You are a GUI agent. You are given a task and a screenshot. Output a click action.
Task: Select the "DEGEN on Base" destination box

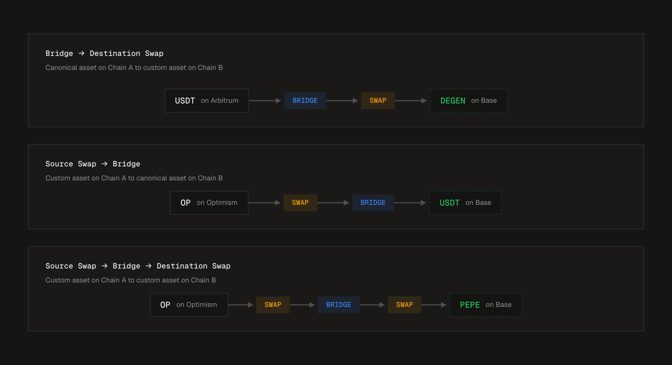pyautogui.click(x=469, y=101)
